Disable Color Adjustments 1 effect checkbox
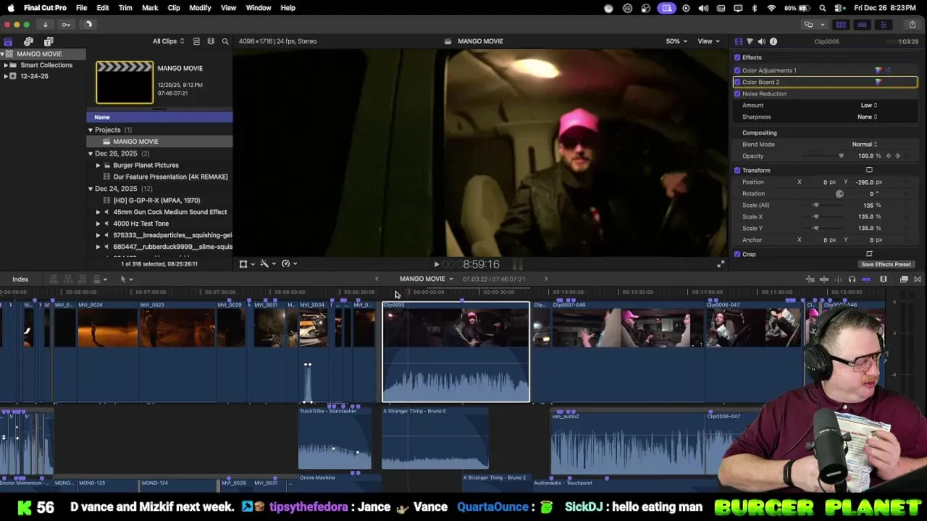 coord(737,70)
